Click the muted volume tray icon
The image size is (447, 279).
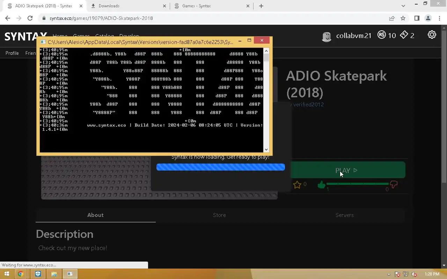pyautogui.click(x=414, y=274)
